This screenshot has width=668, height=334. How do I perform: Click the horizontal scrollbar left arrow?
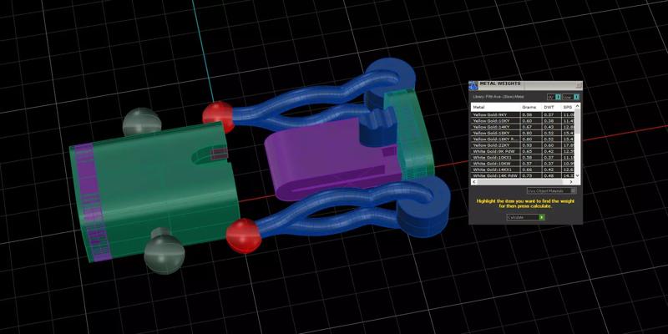pos(474,182)
